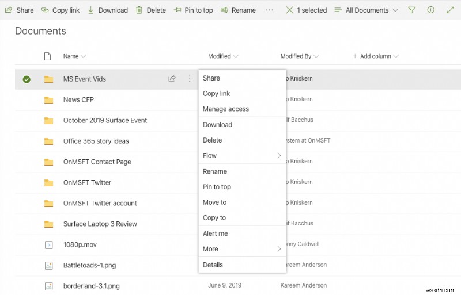Open the toolbar ellipsis overflow menu
Viewport: 461px width, 295px height.
(x=269, y=10)
